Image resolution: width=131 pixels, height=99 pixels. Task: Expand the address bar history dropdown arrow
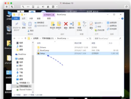tap(87, 38)
